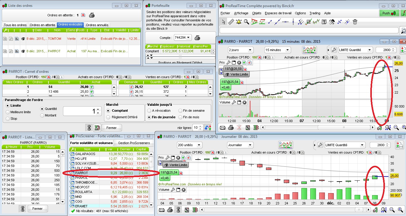Cancel pending orders with red X
Viewport: 406px width, 216px height.
(83, 15)
